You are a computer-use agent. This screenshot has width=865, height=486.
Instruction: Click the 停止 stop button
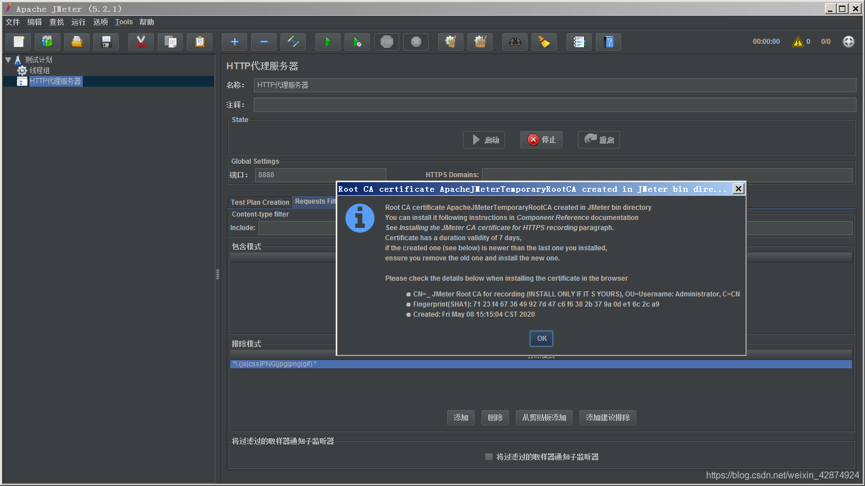541,139
